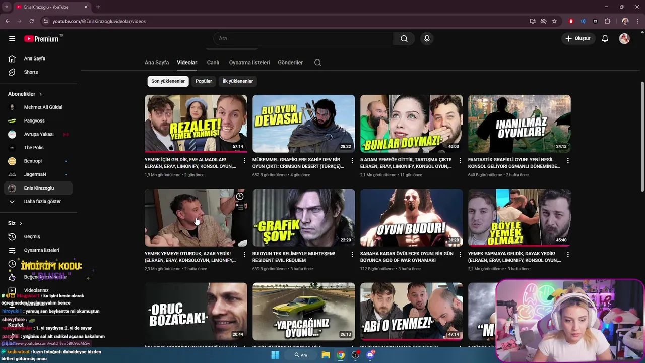Start voice search with microphone icon
Screen dimensions: 645x363
coord(427,39)
